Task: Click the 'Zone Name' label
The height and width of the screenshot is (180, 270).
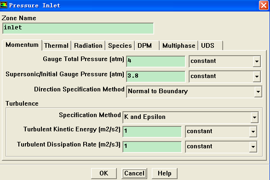Action: pyautogui.click(x=19, y=18)
